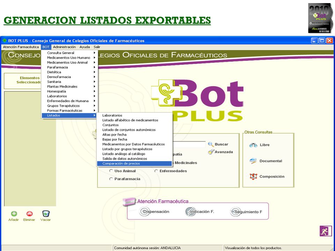Select Sanitaria in the BOT menu

point(69,82)
